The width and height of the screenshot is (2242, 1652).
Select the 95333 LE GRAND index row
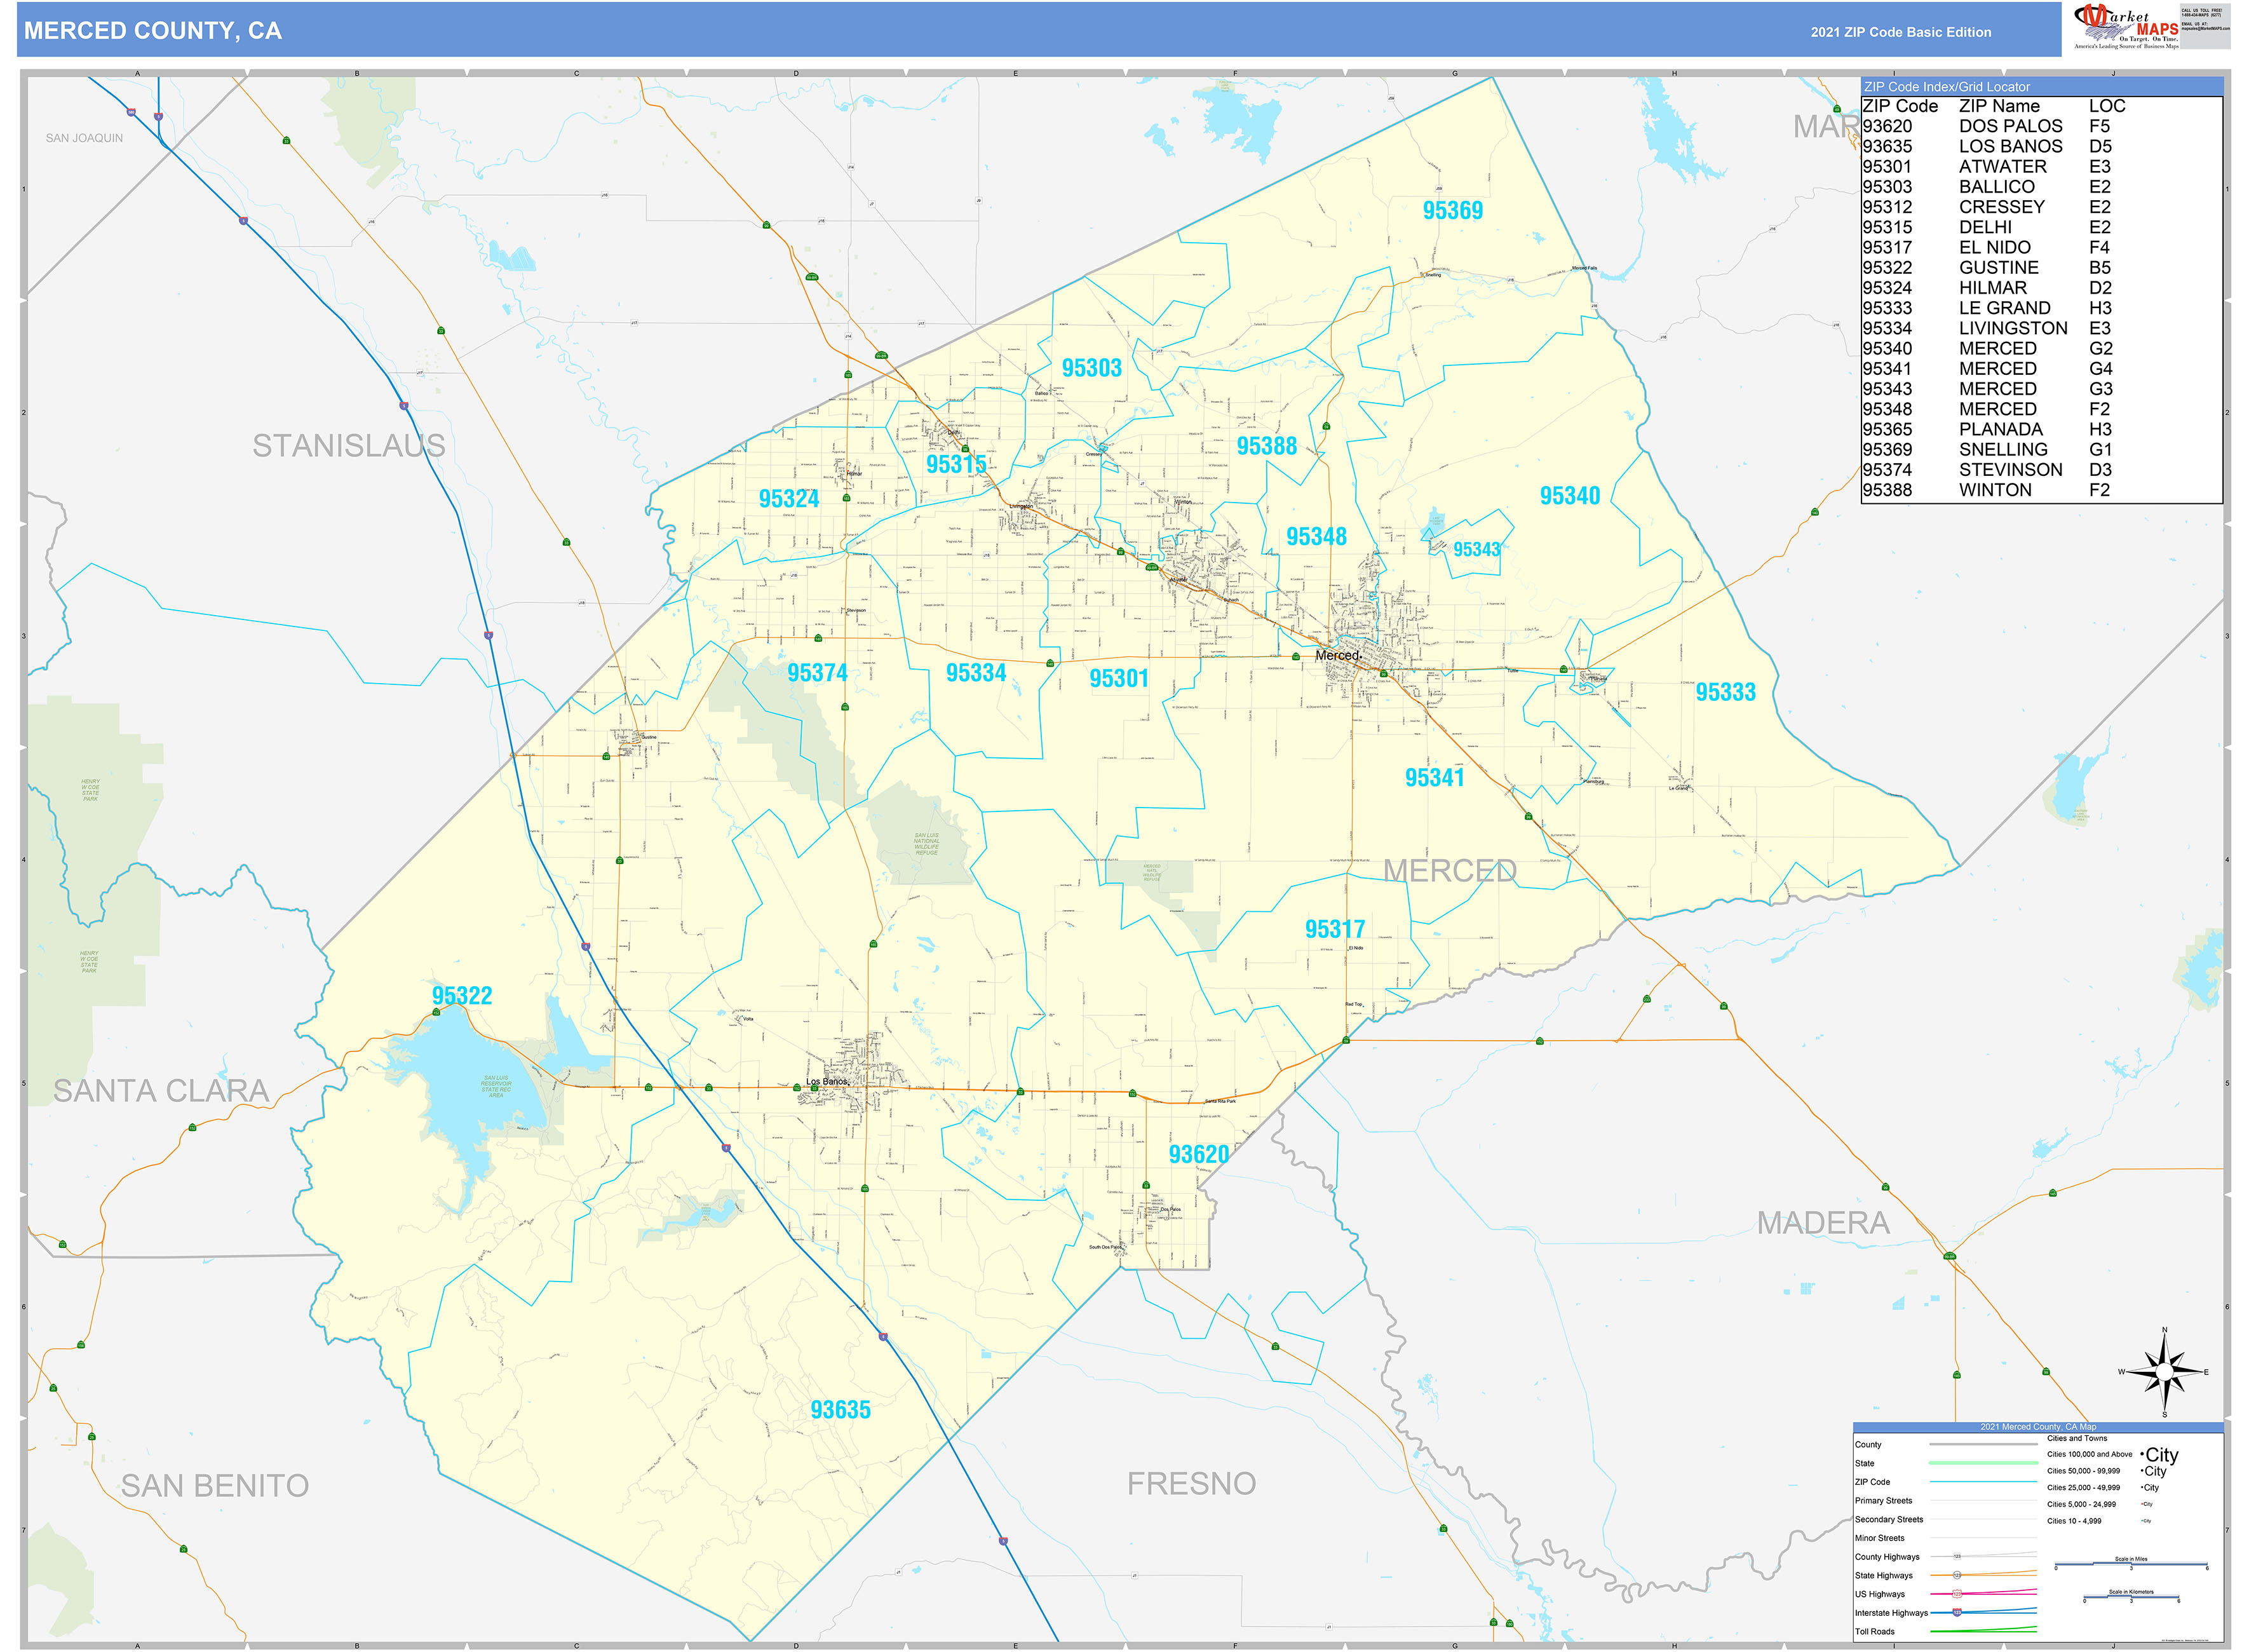pos(1987,308)
